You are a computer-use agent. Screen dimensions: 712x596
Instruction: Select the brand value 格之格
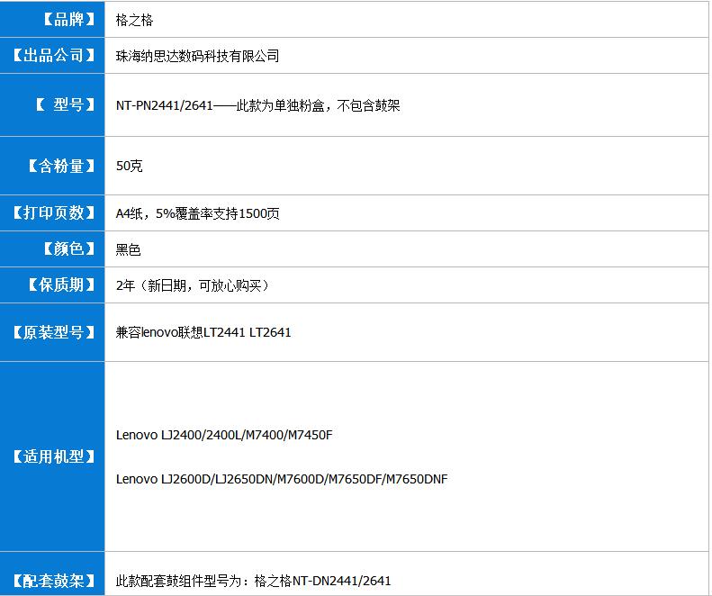coord(128,20)
